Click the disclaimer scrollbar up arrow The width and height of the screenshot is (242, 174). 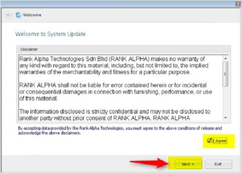(226, 59)
